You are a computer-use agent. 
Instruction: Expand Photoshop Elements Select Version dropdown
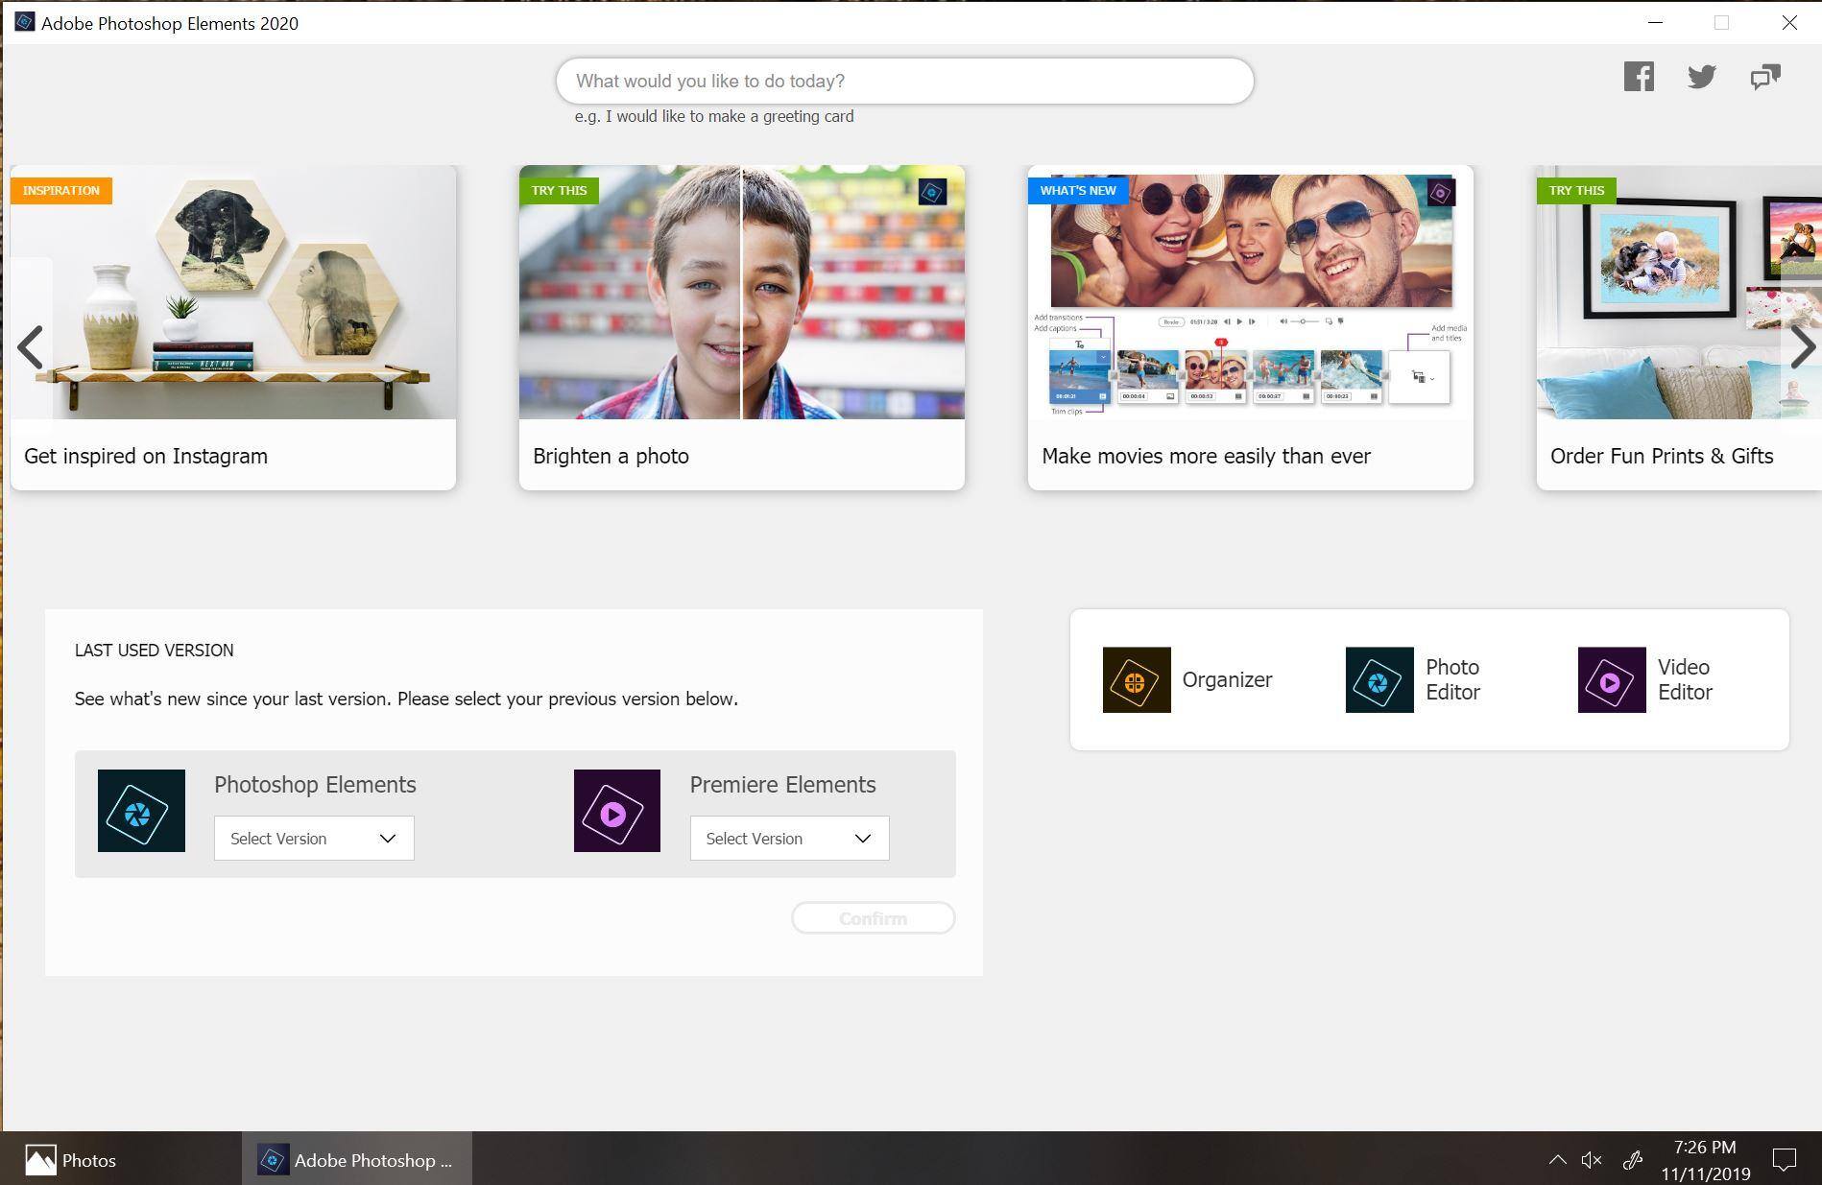[x=314, y=839]
